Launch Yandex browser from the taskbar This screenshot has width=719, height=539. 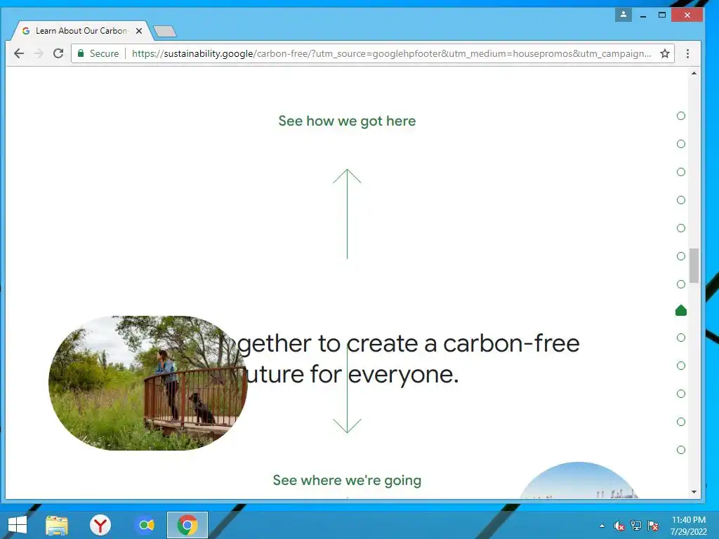pos(100,525)
